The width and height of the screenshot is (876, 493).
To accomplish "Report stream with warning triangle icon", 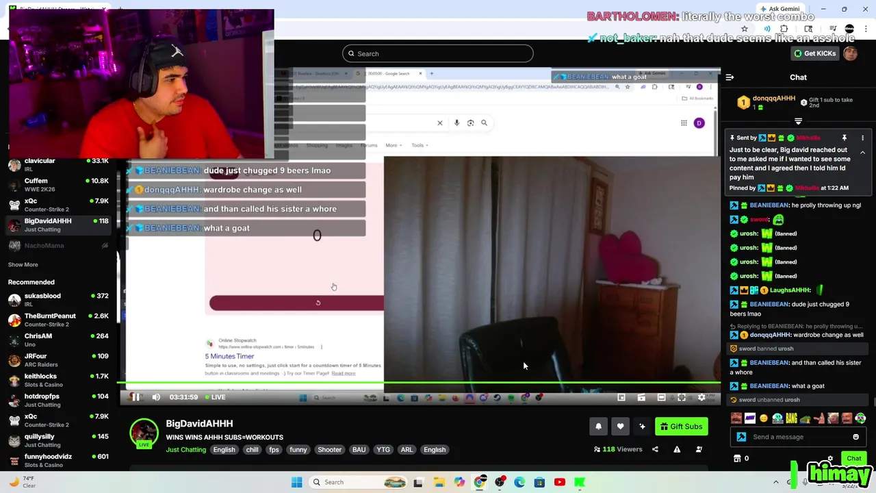I will point(677,449).
